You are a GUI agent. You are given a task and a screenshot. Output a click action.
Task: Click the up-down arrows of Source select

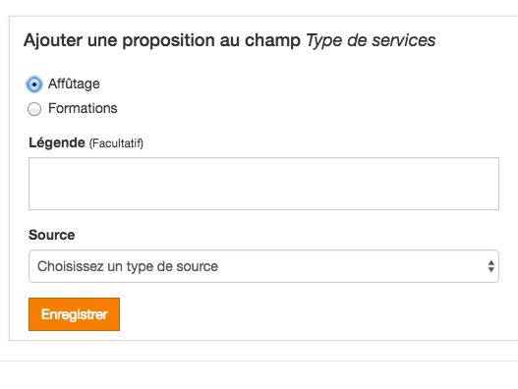click(x=490, y=266)
